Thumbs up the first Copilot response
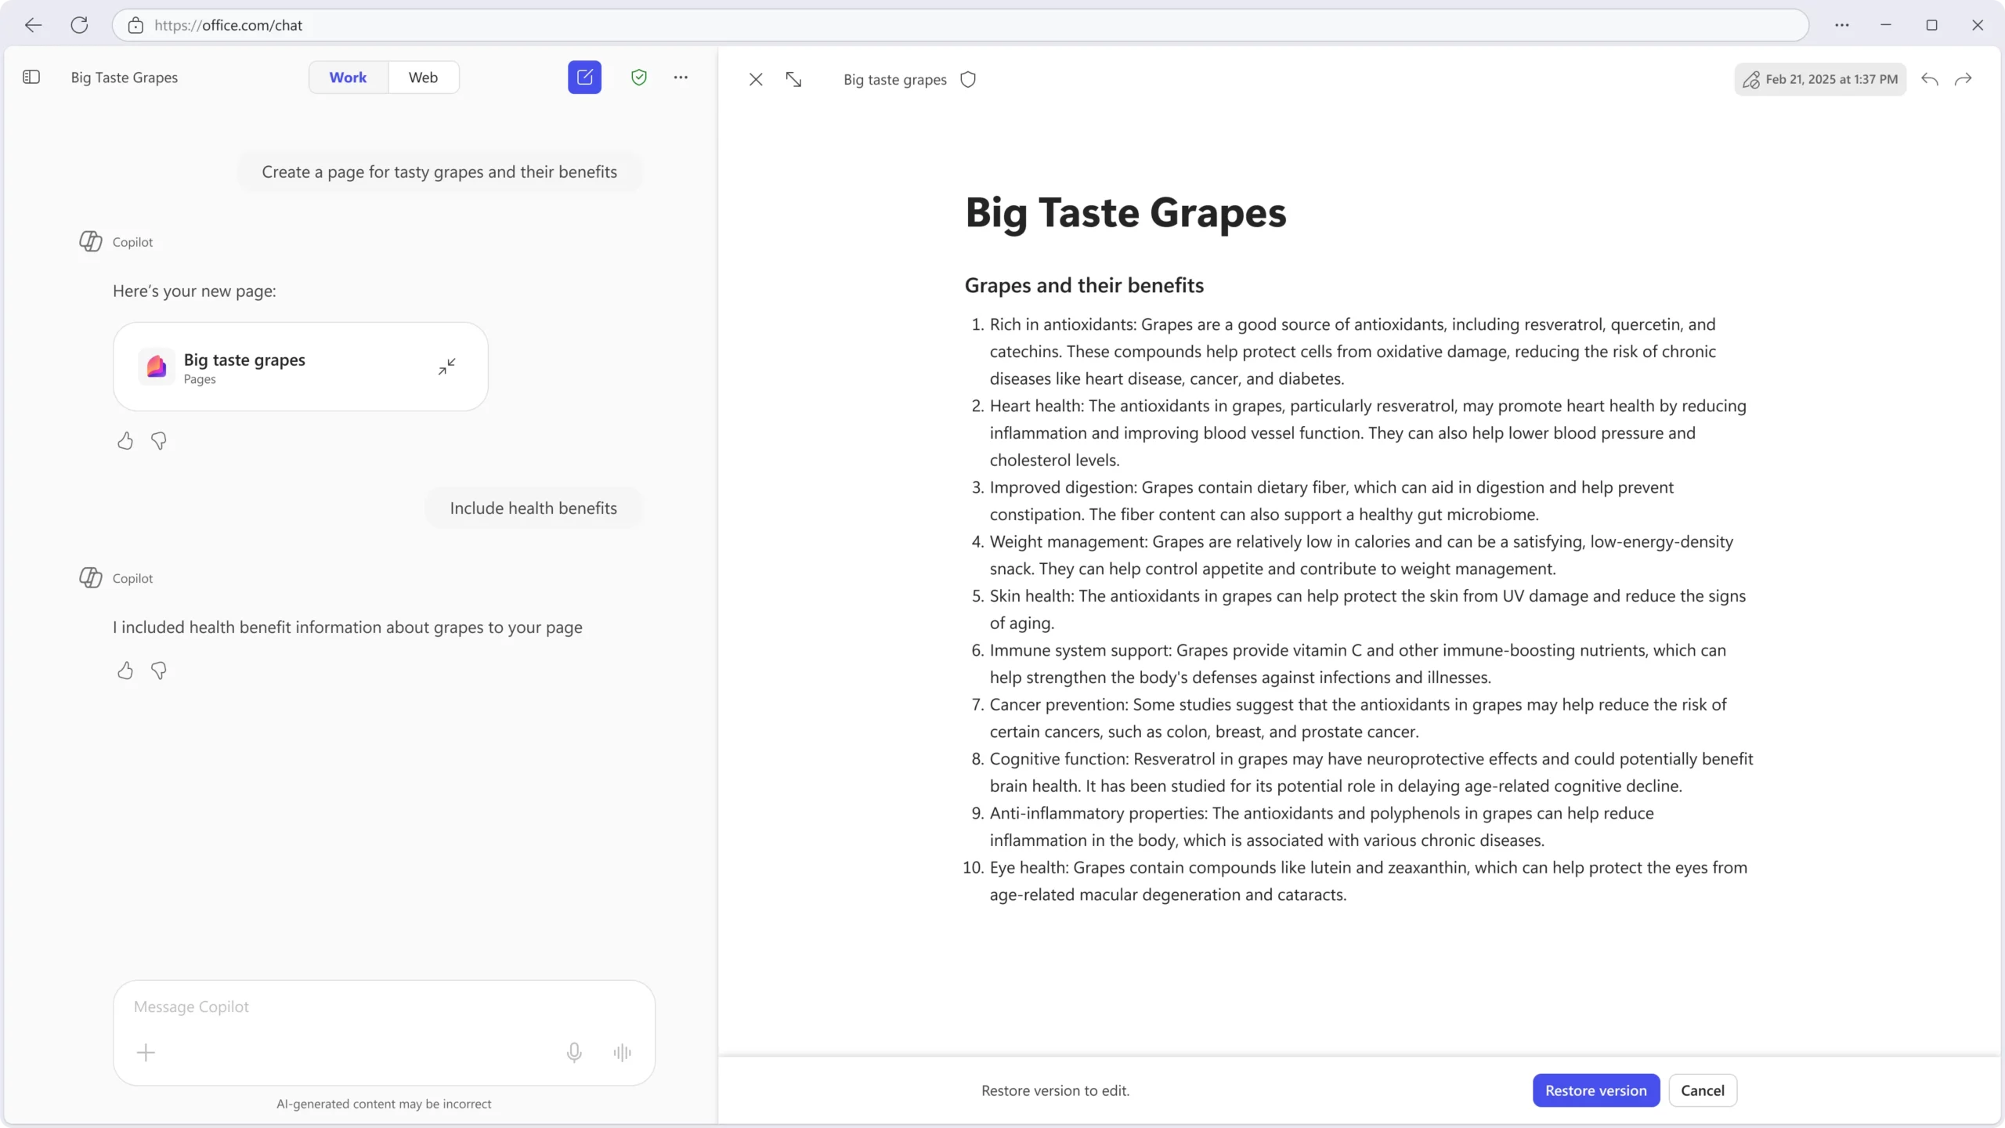This screenshot has width=2005, height=1128. (125, 441)
